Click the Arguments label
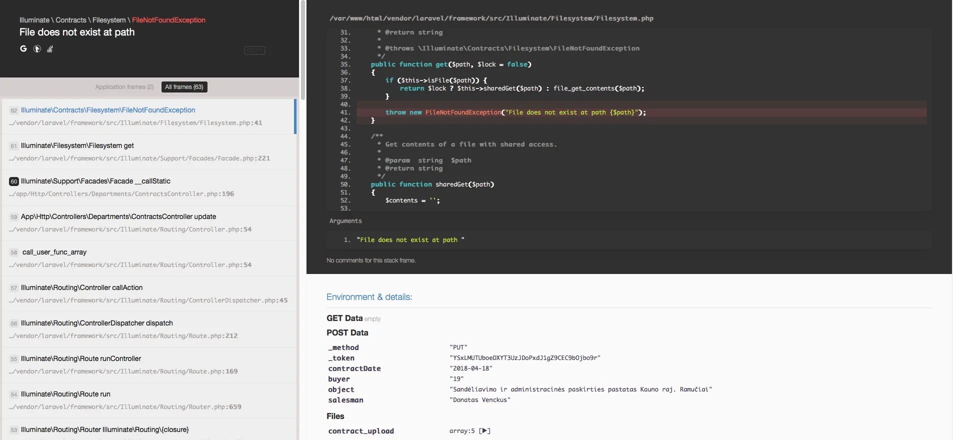Image resolution: width=953 pixels, height=440 pixels. point(345,221)
